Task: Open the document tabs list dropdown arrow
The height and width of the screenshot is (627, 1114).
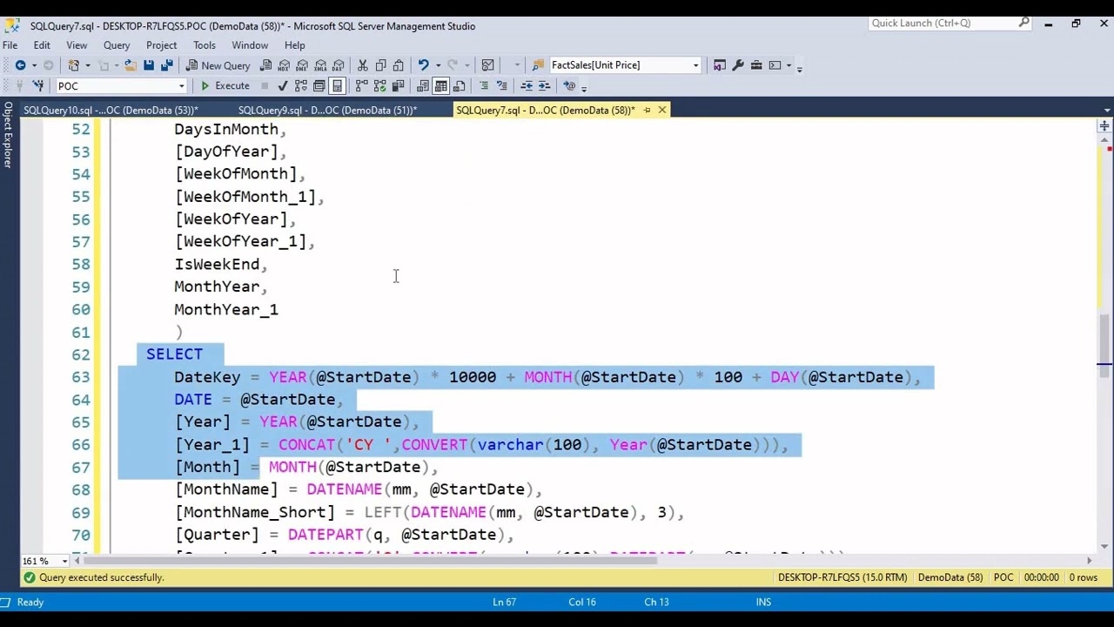Action: pyautogui.click(x=1106, y=111)
